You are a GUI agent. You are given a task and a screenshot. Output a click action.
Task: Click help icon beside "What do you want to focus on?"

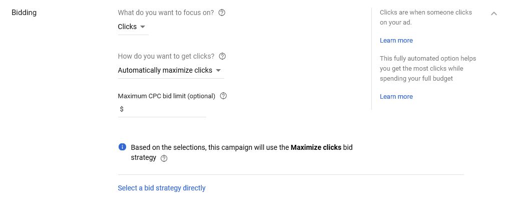[222, 13]
